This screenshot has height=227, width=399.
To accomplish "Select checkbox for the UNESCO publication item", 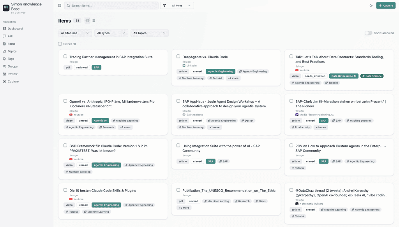I will click(178, 190).
